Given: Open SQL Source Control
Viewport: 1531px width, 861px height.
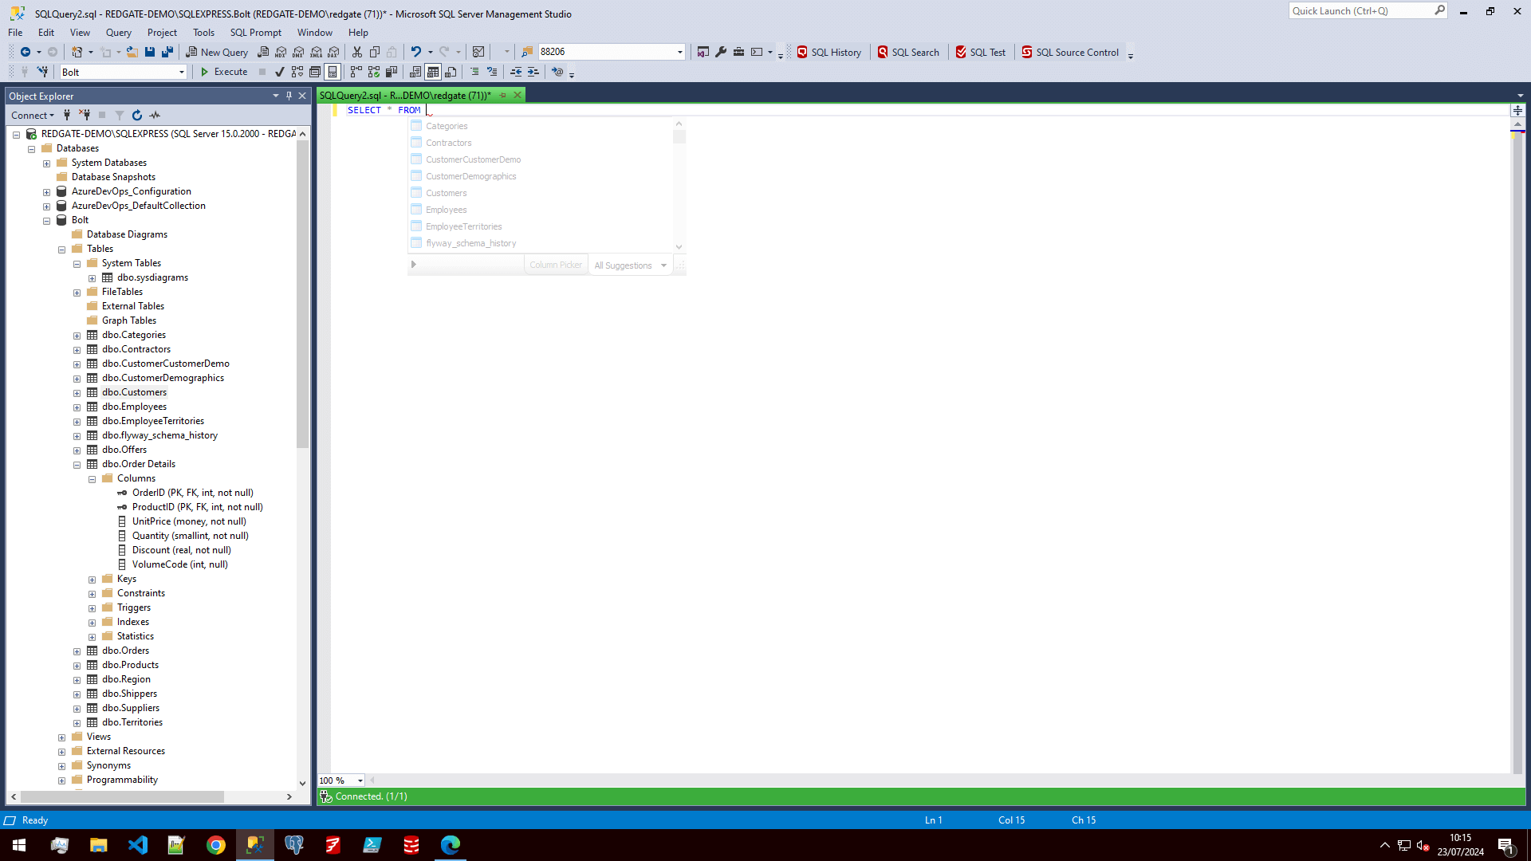Looking at the screenshot, I should tap(1071, 52).
